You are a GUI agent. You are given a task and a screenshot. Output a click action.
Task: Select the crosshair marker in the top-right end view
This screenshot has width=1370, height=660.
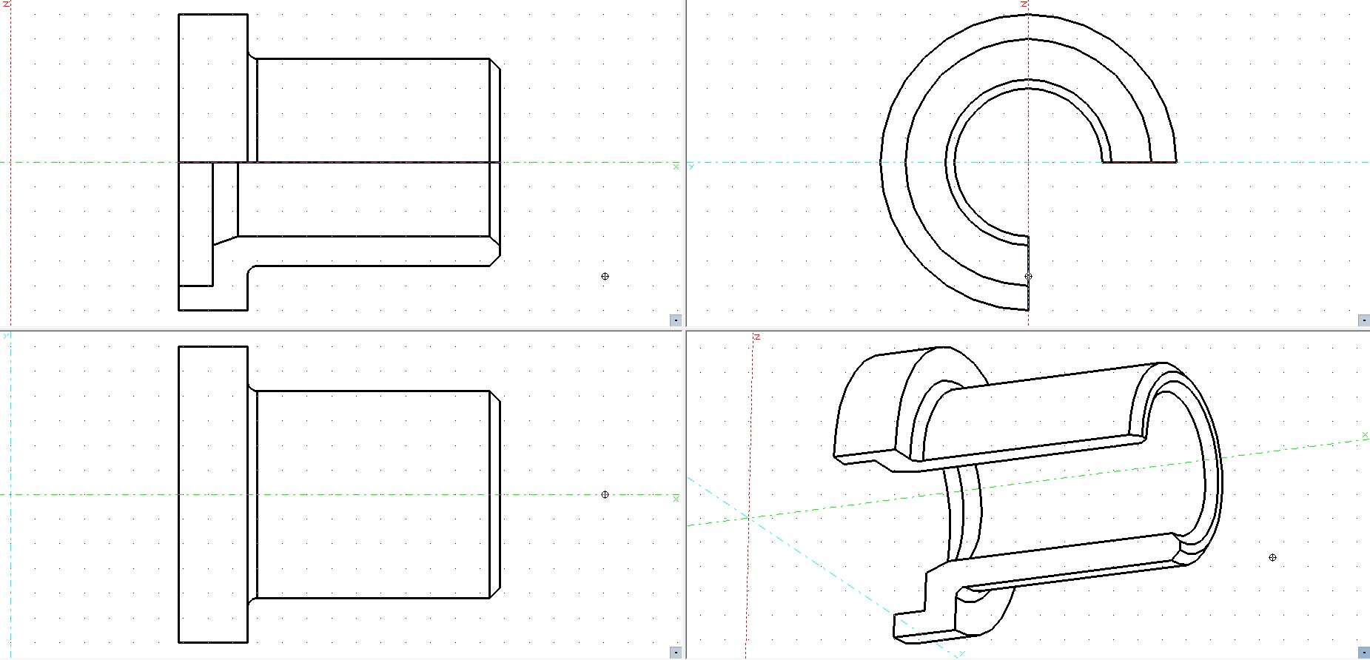pos(1028,276)
